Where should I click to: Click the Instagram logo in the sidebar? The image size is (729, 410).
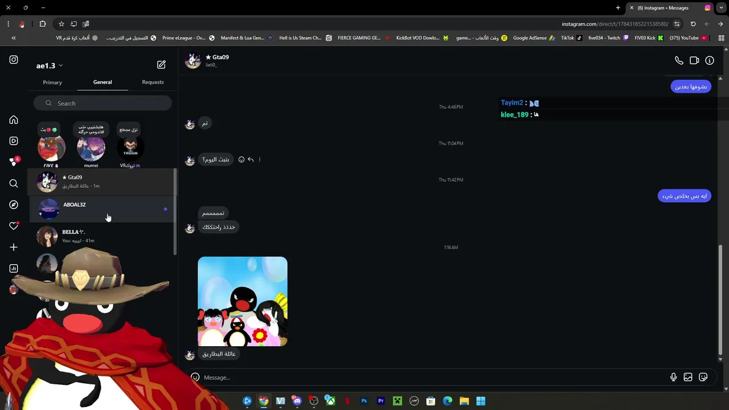(x=14, y=60)
